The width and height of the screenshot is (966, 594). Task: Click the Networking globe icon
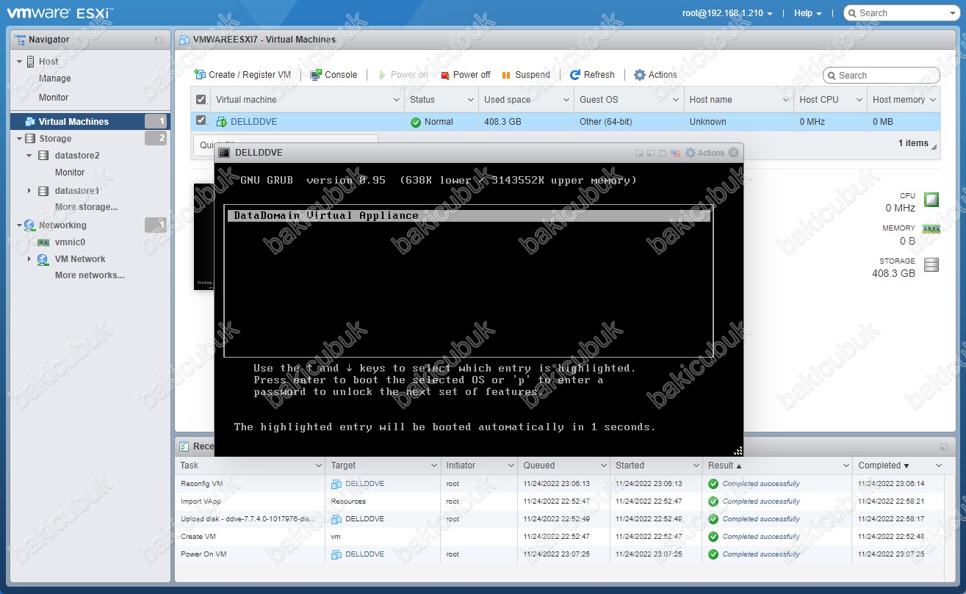tap(30, 225)
